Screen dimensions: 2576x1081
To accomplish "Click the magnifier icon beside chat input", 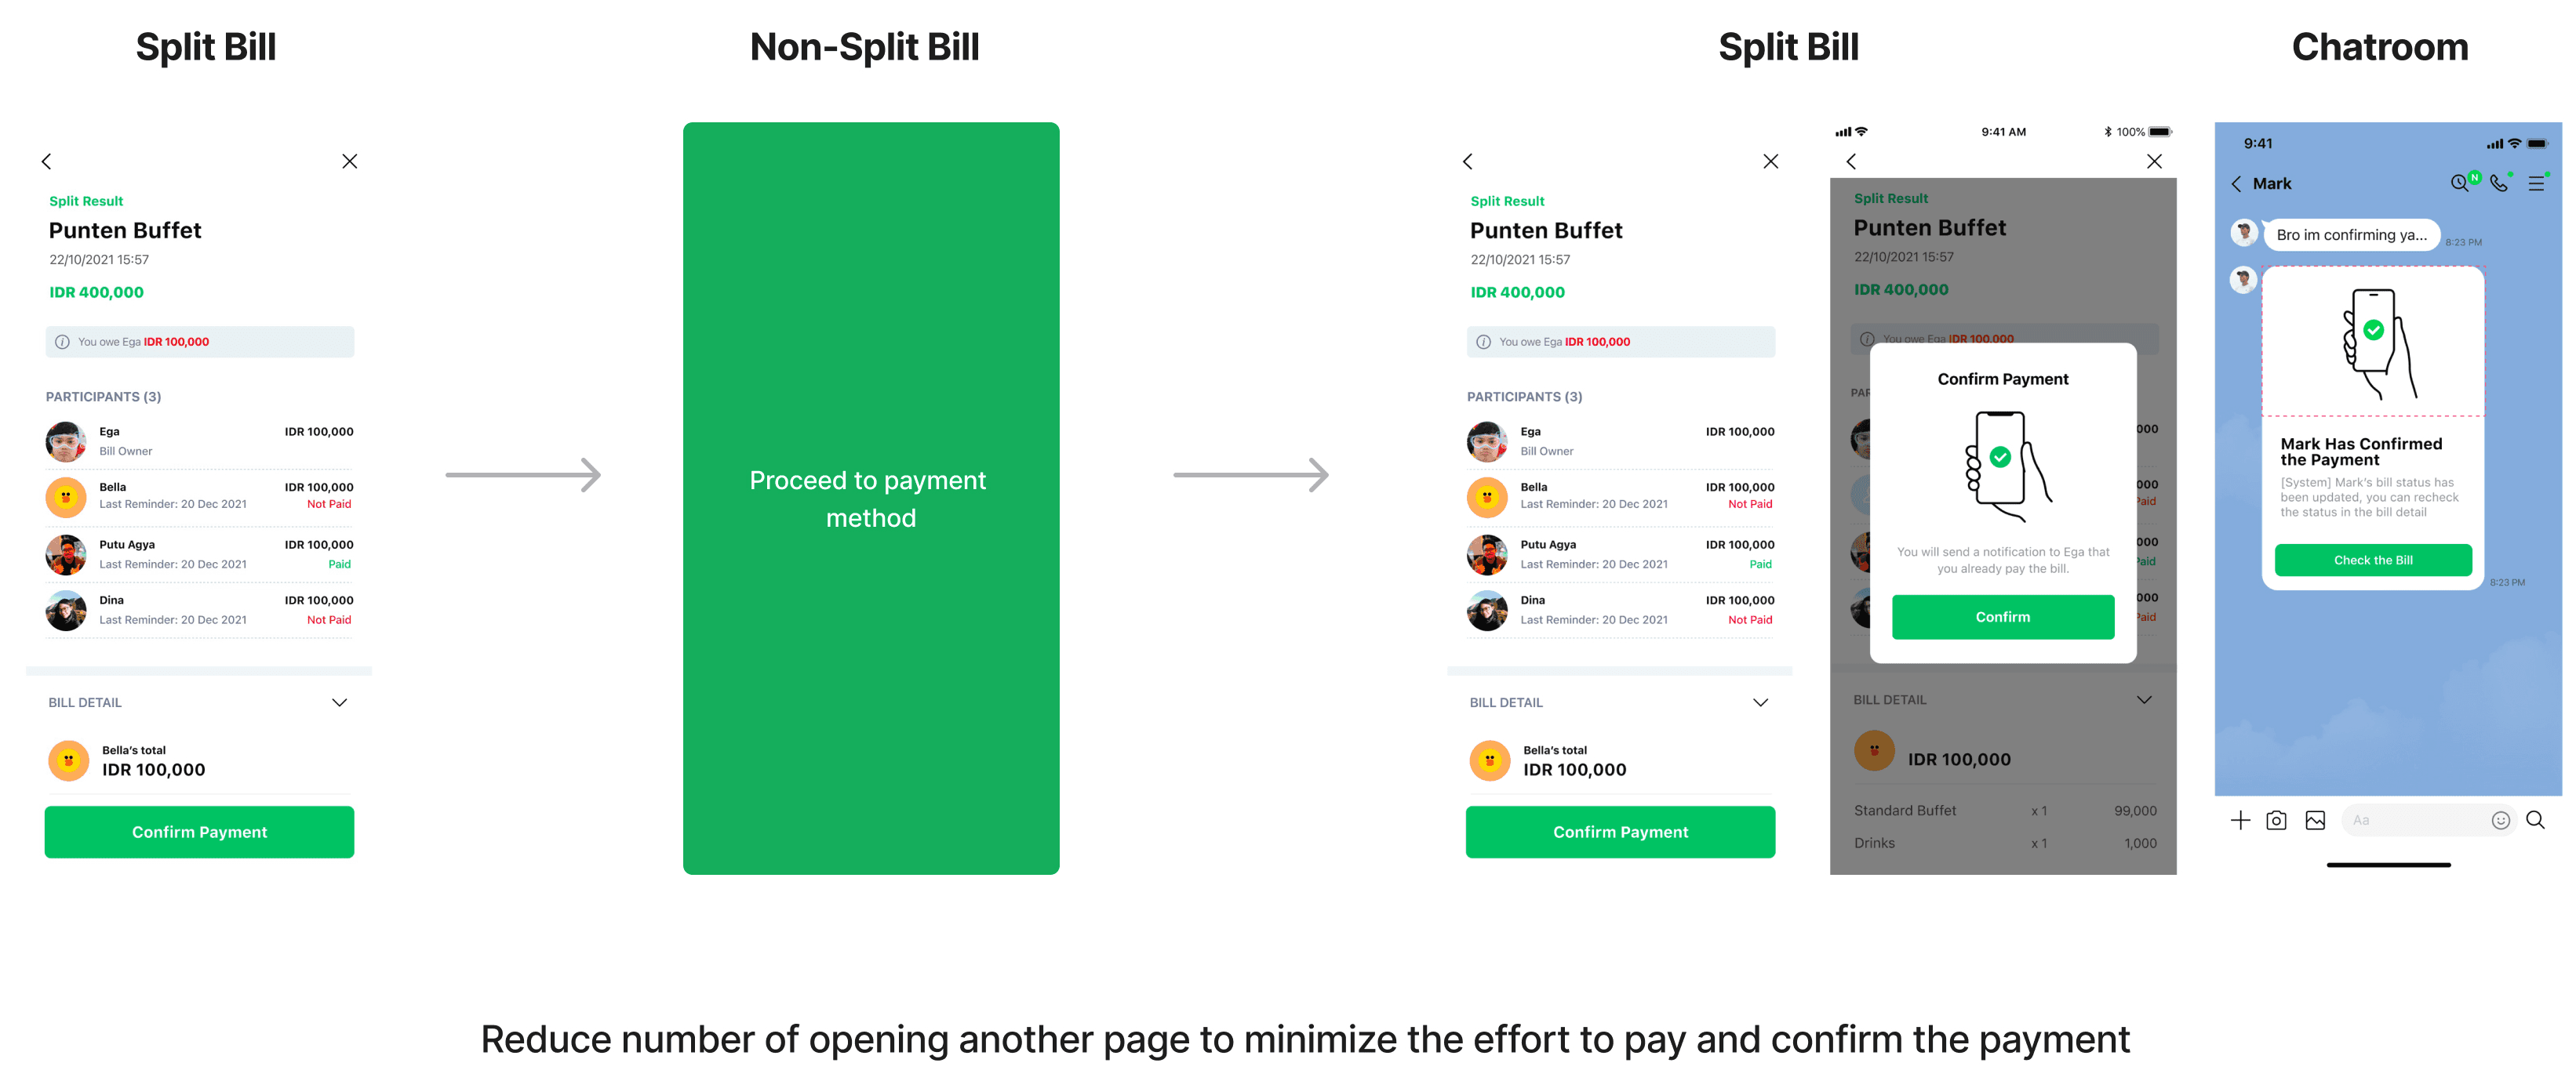I will 2535,820.
